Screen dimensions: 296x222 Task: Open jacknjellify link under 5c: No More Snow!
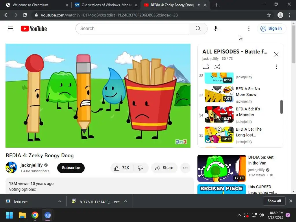(244, 101)
